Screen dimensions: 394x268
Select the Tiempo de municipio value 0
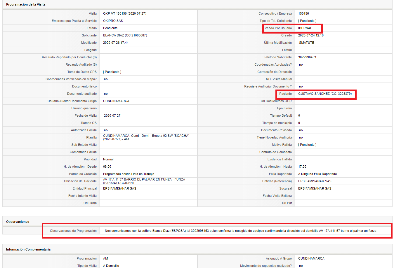coord(299,123)
